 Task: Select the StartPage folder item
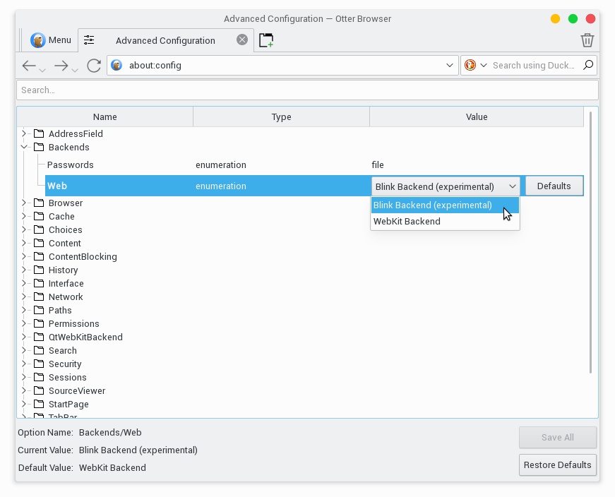[68, 404]
